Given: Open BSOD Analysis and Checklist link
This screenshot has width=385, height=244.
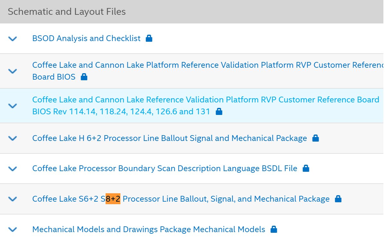Looking at the screenshot, I should pyautogui.click(x=86, y=39).
